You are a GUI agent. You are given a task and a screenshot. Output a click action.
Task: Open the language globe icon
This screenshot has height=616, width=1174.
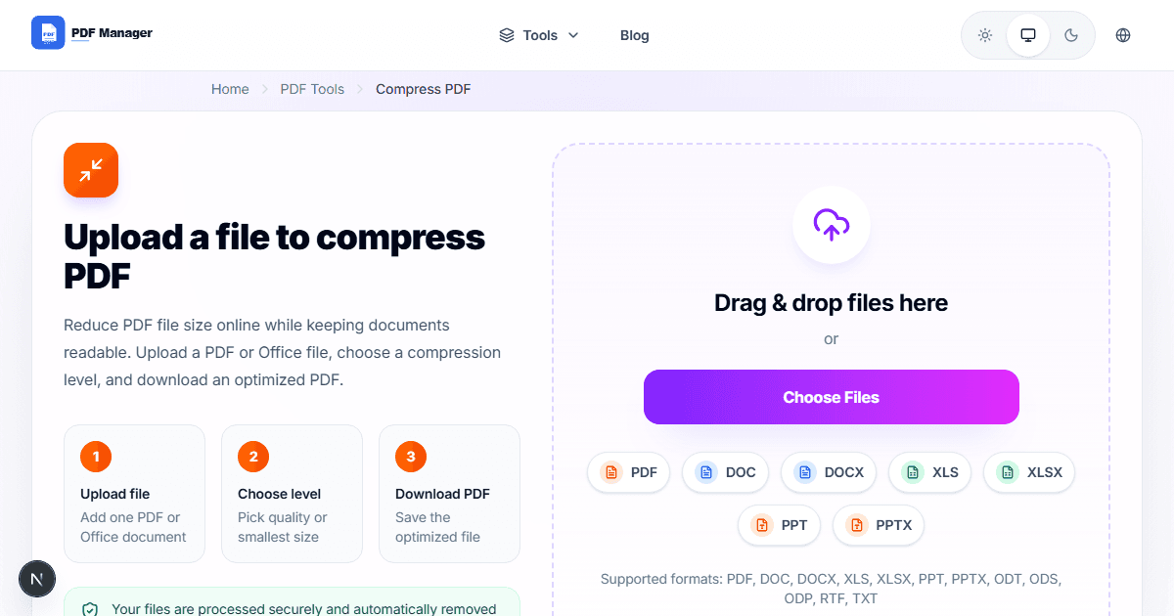click(x=1123, y=35)
